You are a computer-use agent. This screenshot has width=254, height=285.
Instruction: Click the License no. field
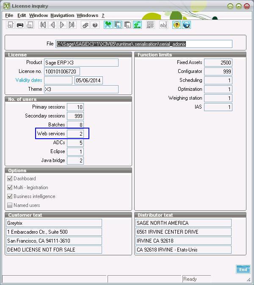coord(62,71)
